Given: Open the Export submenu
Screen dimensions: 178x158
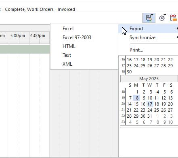Looking at the screenshot, I should (148, 29).
